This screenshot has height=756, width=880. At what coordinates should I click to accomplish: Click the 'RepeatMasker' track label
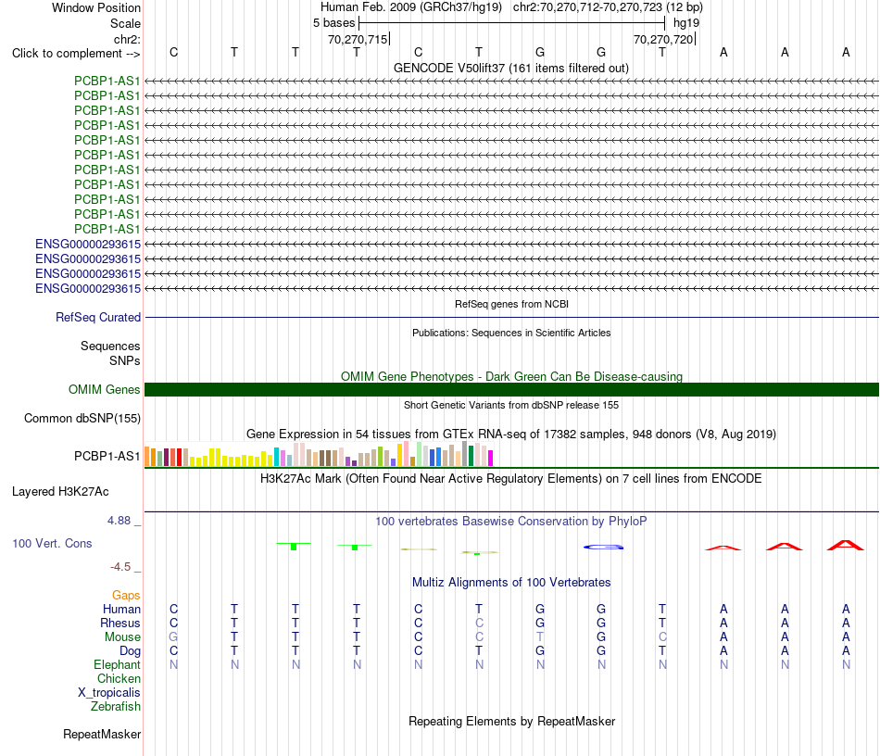tap(102, 734)
